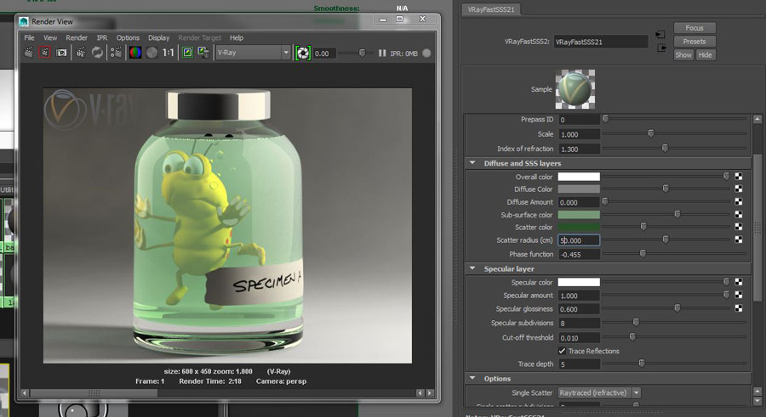Open the Single Scatter dropdown
This screenshot has width=766, height=417.
[x=599, y=392]
